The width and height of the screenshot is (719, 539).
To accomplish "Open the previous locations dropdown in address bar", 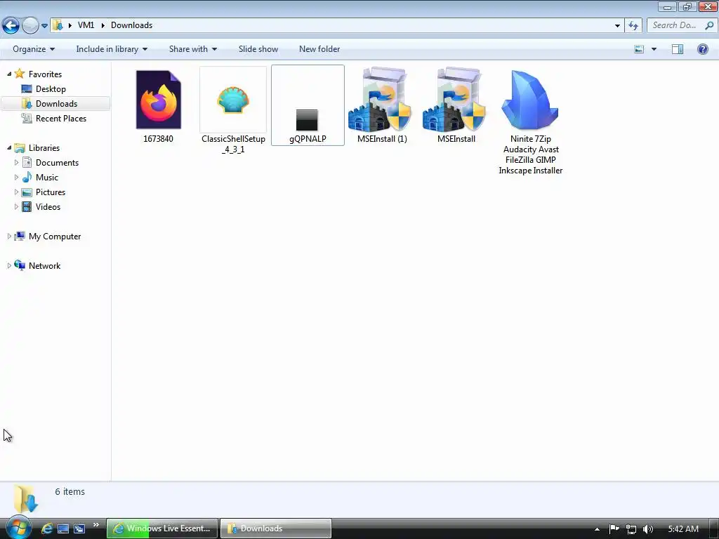I will point(617,26).
